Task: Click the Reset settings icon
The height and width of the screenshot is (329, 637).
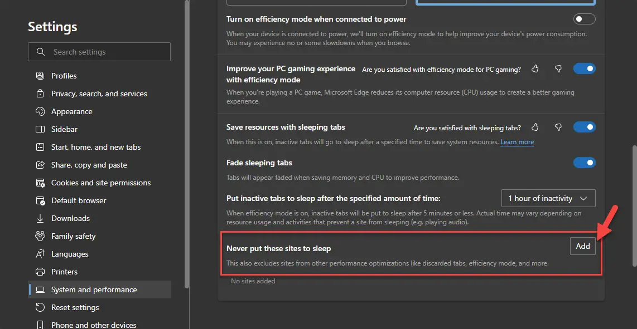Action: coord(40,307)
